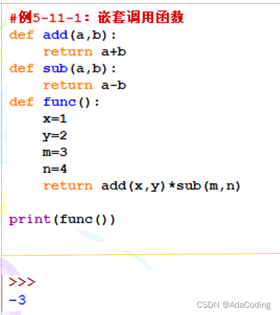Image resolution: width=280 pixels, height=315 pixels.
Task: Click the statement 'print(func())'
Action: (x=62, y=220)
